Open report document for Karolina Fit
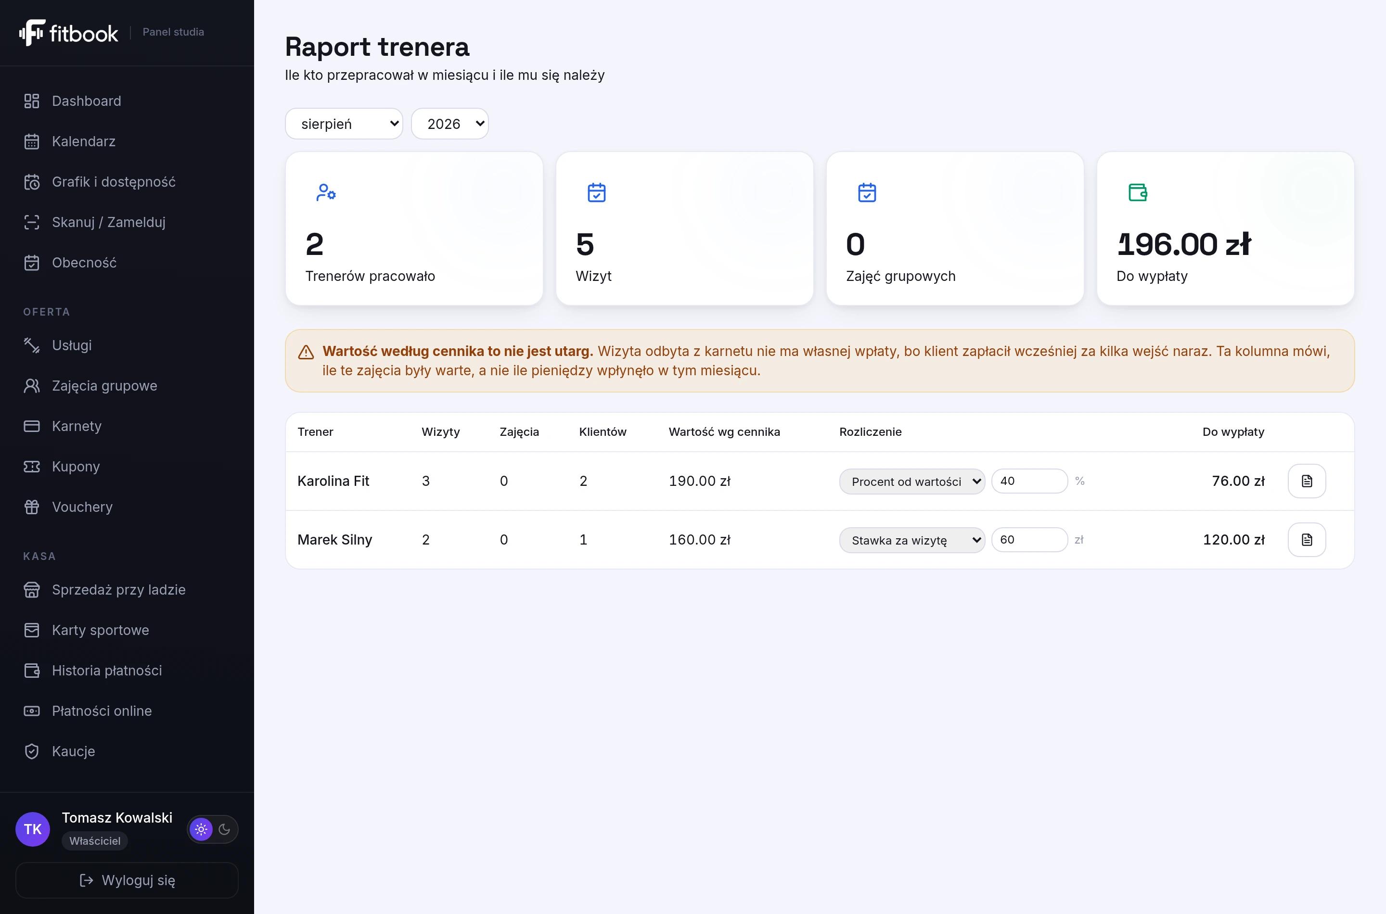Viewport: 1386px width, 914px height. pyautogui.click(x=1307, y=481)
